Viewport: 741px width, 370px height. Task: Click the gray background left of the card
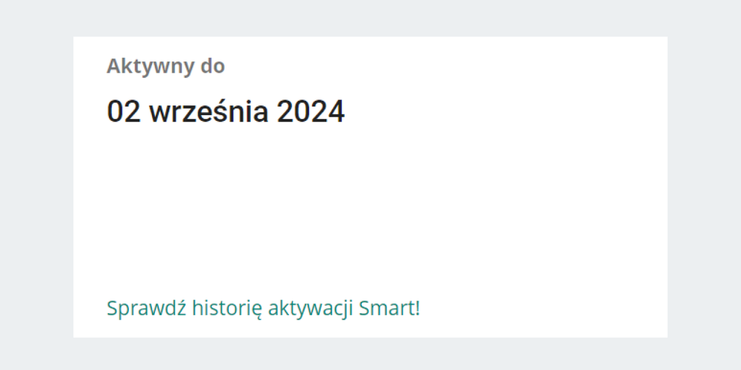point(37,185)
